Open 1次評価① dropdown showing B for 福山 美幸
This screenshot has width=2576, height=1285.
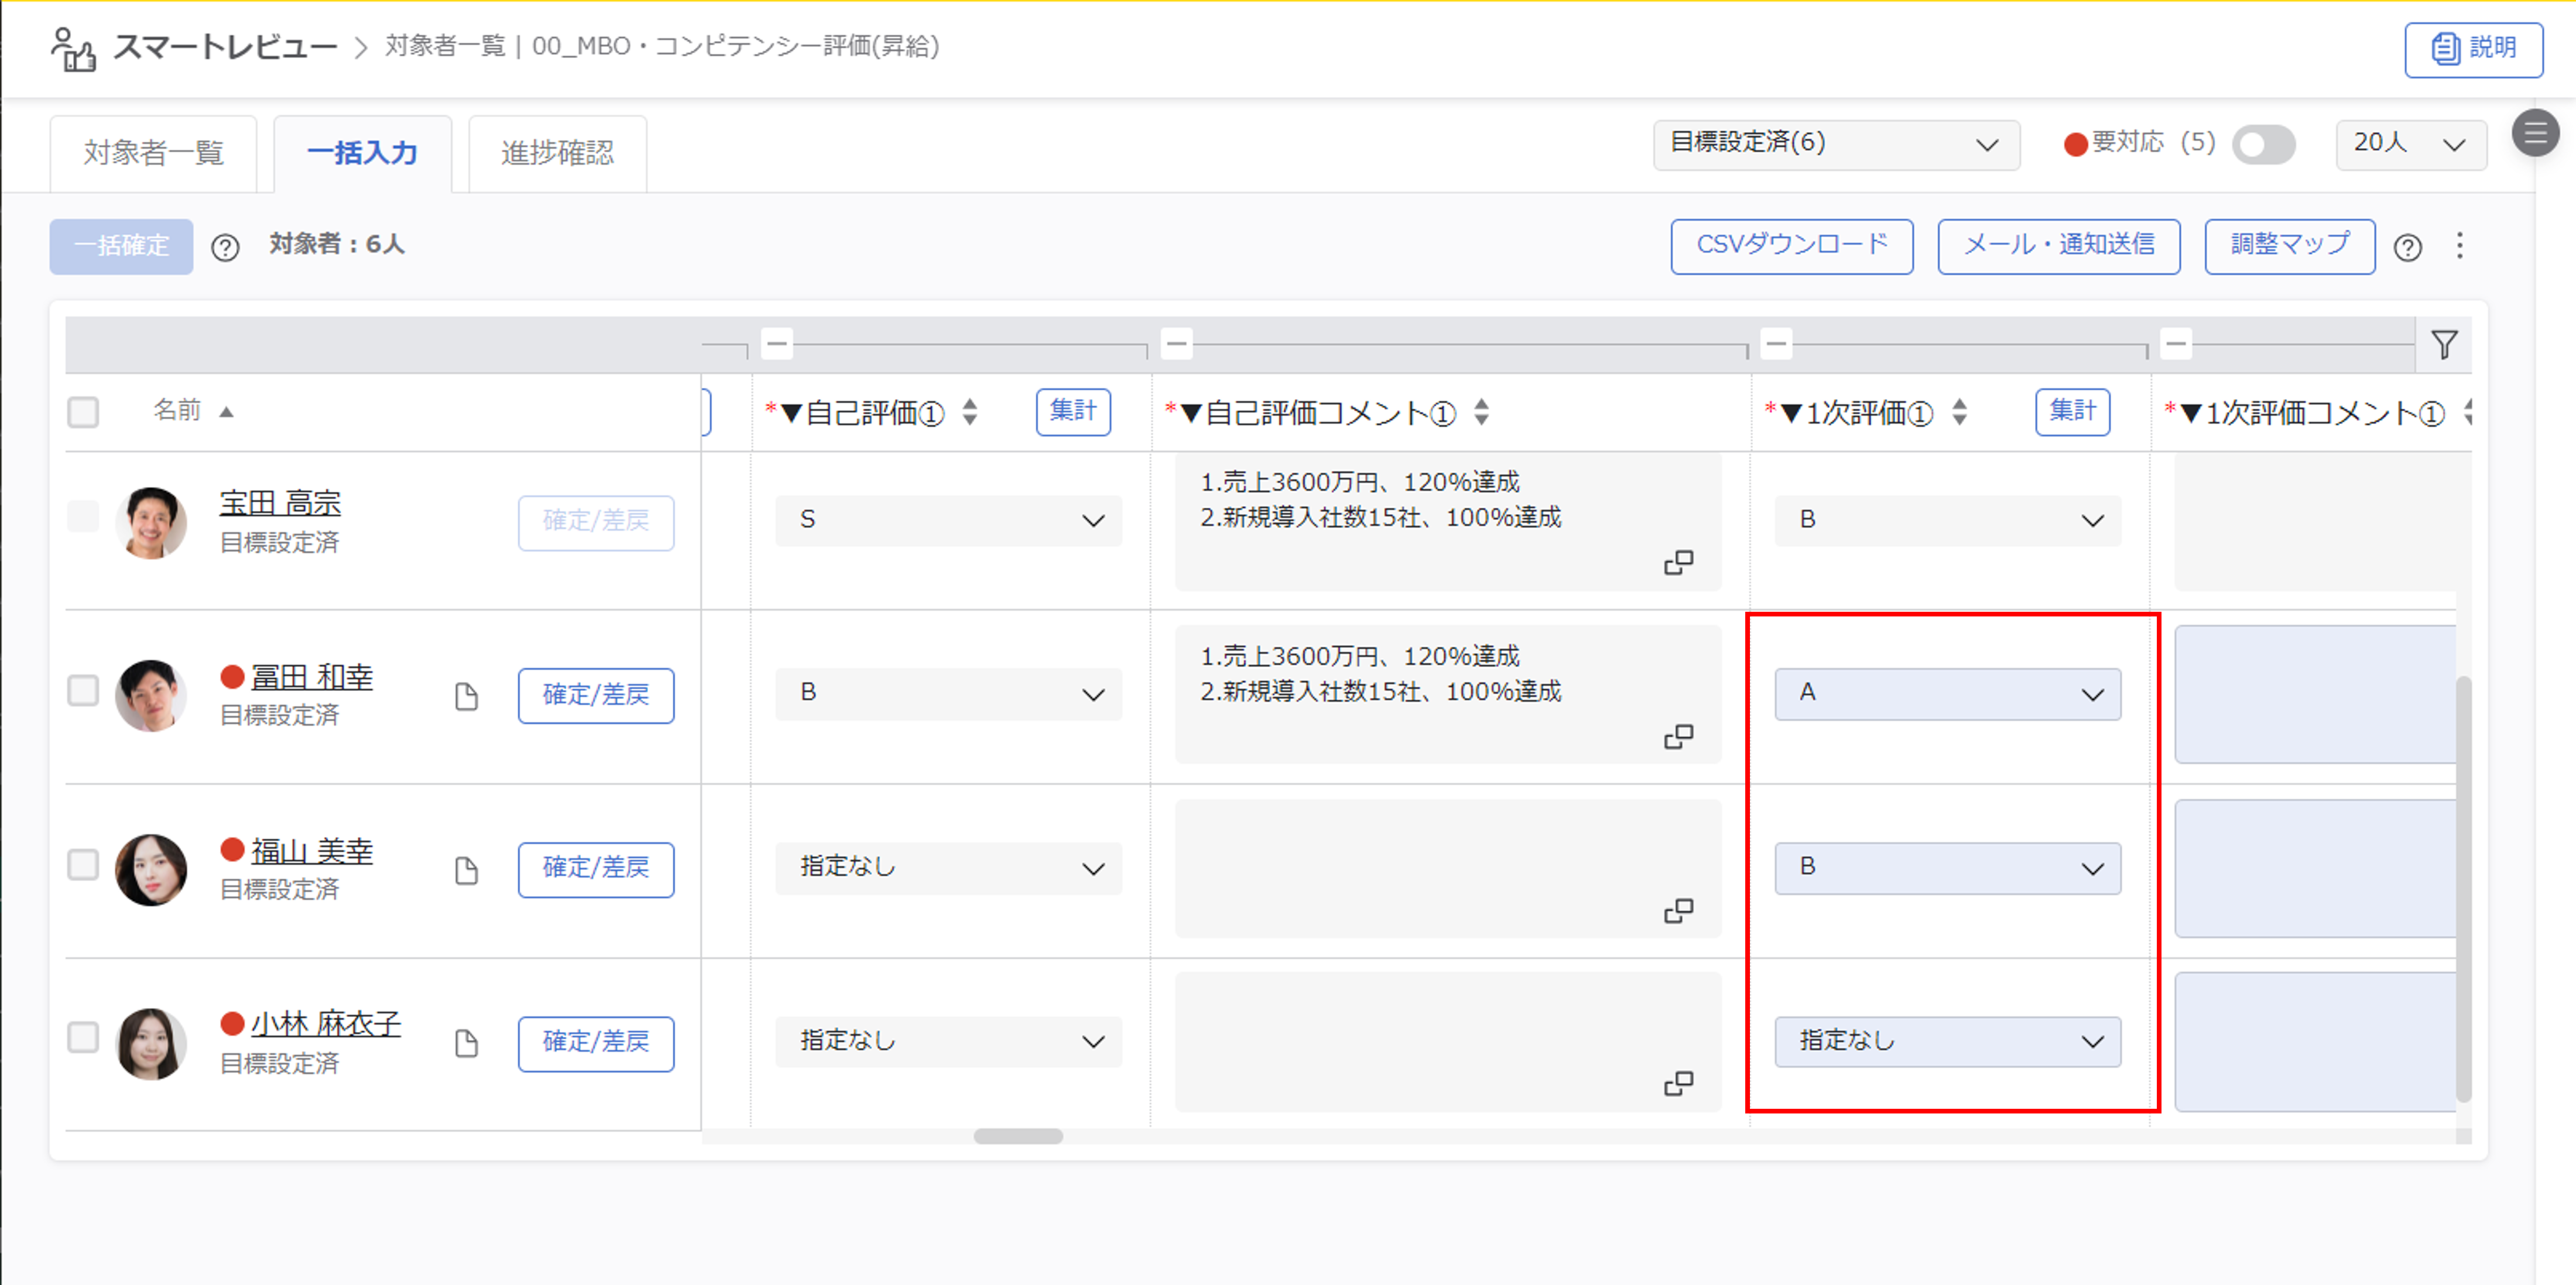tap(1948, 869)
